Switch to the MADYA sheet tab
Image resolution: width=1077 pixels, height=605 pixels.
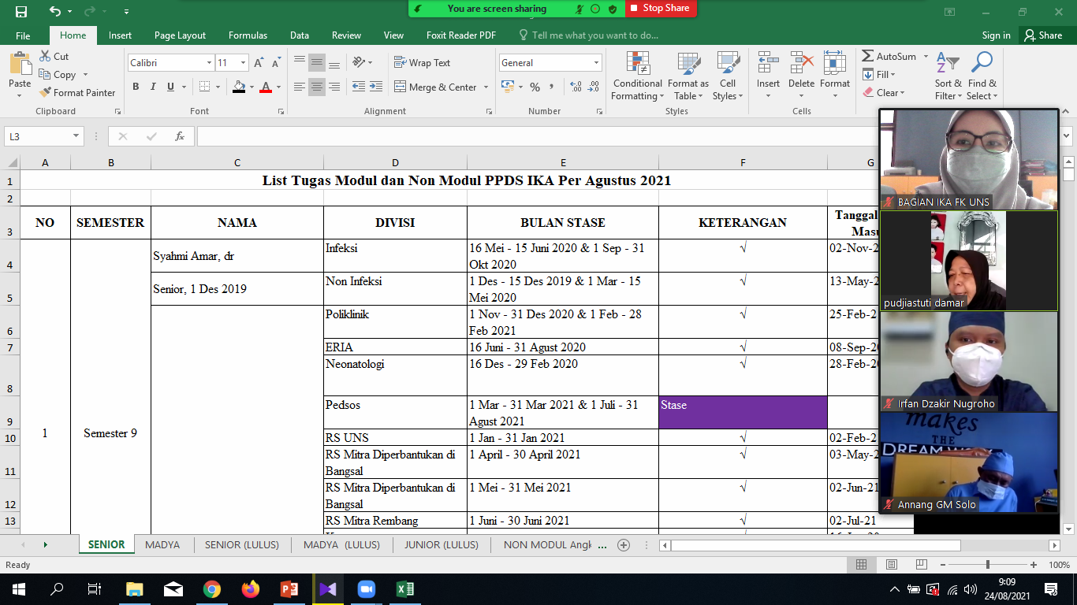click(x=162, y=544)
